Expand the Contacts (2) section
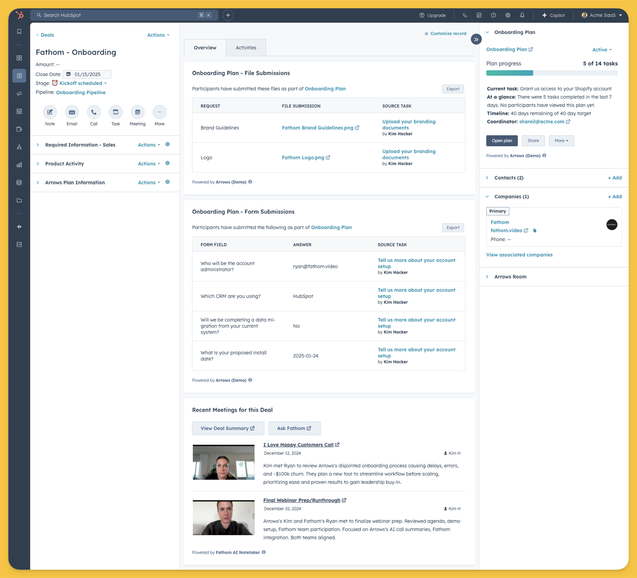The width and height of the screenshot is (637, 578). (487, 178)
